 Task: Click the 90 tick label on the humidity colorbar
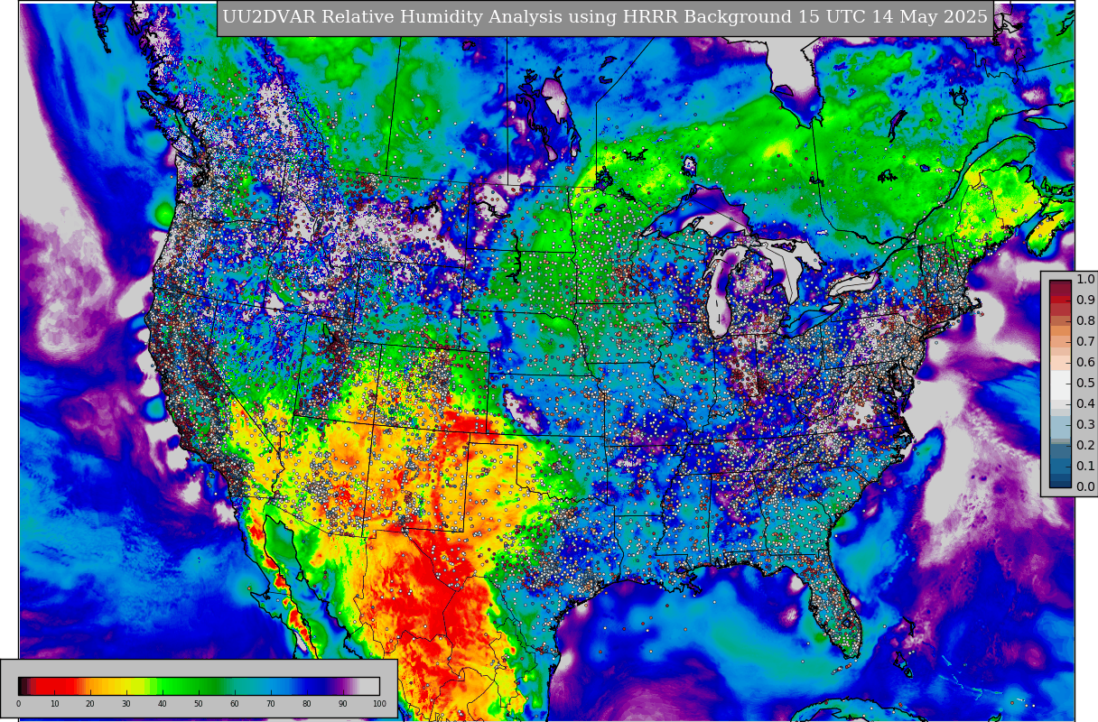[343, 703]
